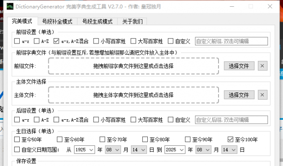Tick suffix 自定义 checkbox
283x166 pixels.
pos(171,119)
